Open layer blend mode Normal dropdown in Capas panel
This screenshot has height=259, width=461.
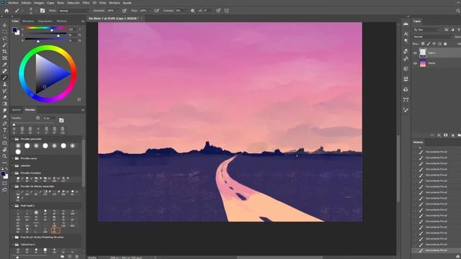coord(432,37)
